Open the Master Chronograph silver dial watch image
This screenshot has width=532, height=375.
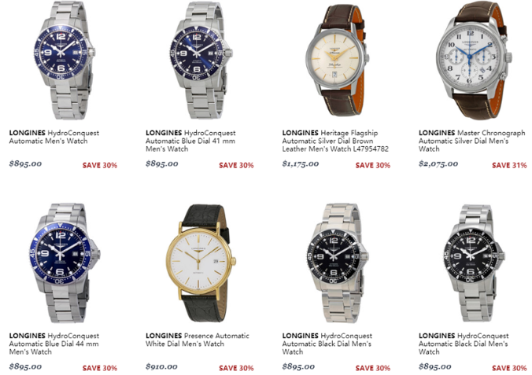(x=473, y=61)
